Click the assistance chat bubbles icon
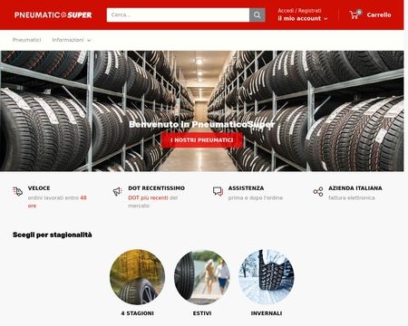The image size is (408, 326). 218,191
